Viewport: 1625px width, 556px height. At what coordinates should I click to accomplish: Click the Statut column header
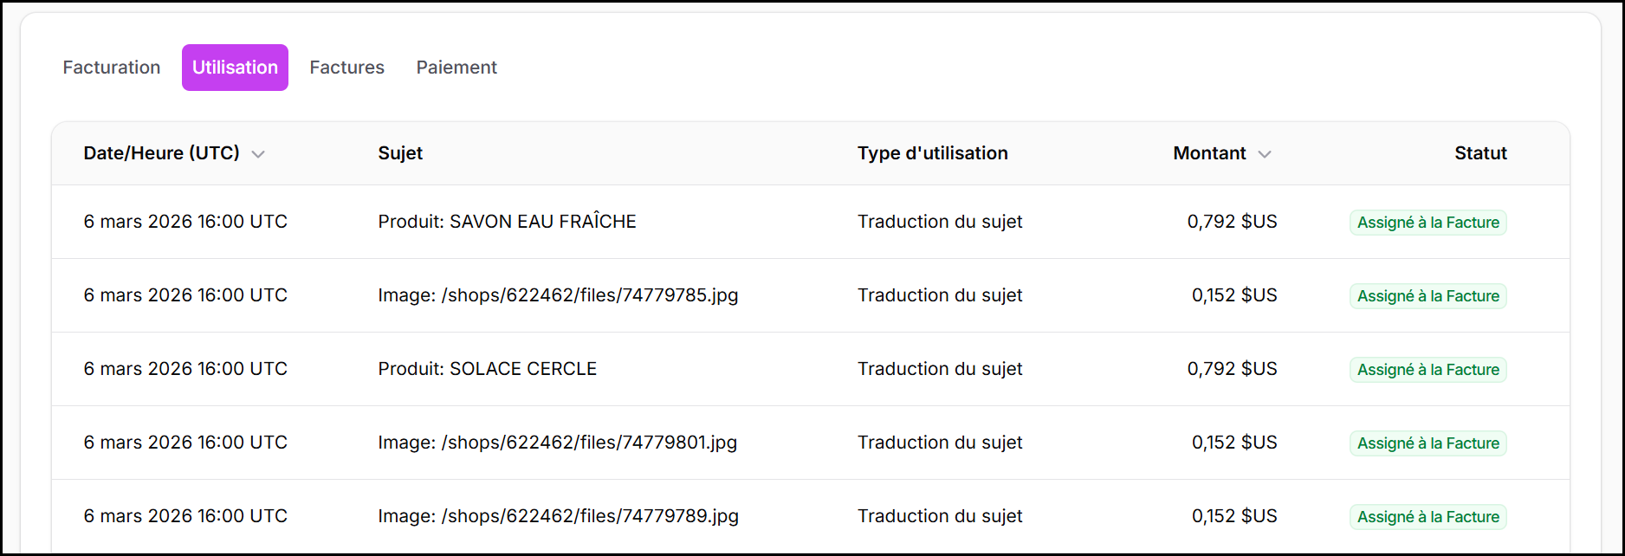pos(1480,153)
